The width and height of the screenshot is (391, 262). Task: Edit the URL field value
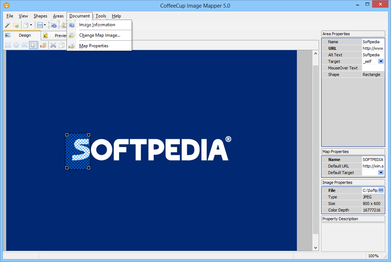(373, 48)
